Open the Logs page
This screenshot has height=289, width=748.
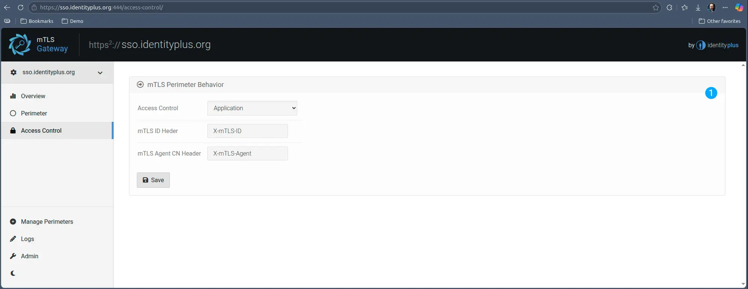click(27, 239)
